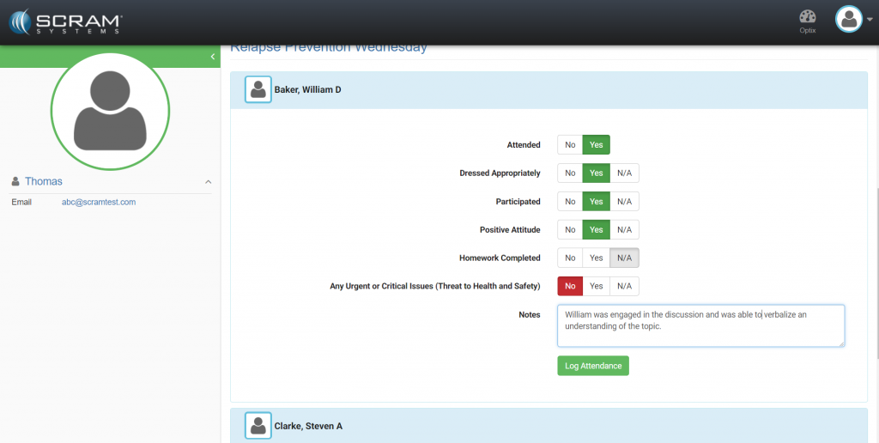Collapse the Thomas details section
Image resolution: width=879 pixels, height=443 pixels.
click(207, 182)
